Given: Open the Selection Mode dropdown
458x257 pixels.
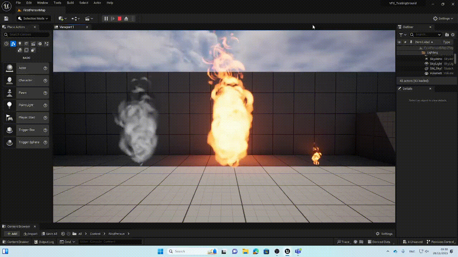Looking at the screenshot, I should click(x=33, y=19).
